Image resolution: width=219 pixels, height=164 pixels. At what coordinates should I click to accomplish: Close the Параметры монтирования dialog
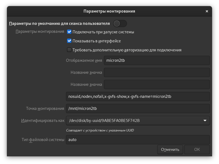[x=207, y=11]
